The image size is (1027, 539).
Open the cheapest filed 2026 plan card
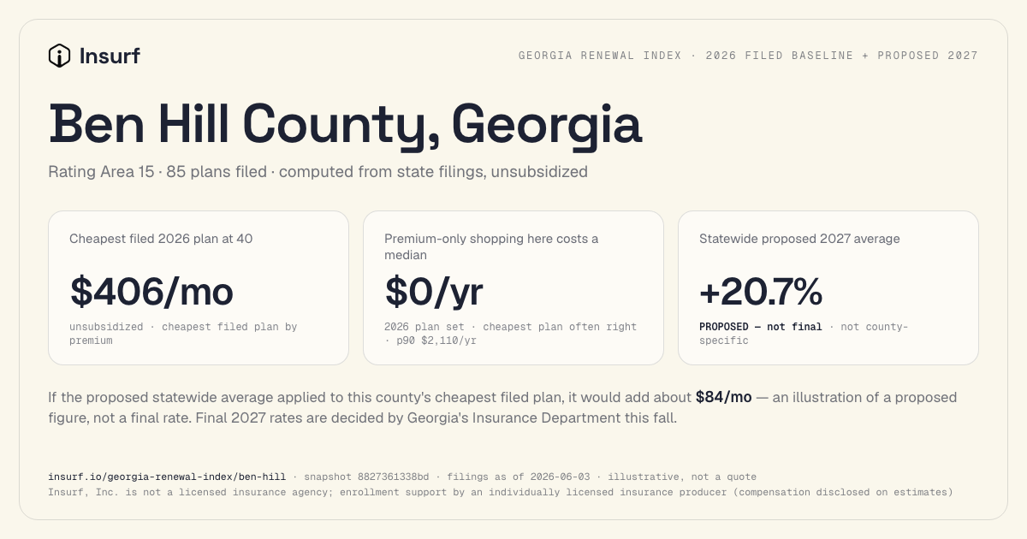coord(199,288)
